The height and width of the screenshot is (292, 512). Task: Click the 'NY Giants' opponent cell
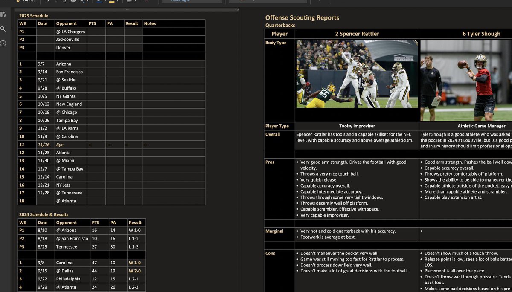click(x=66, y=96)
